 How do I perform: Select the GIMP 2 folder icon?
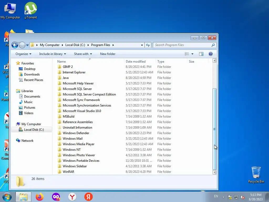click(x=59, y=67)
